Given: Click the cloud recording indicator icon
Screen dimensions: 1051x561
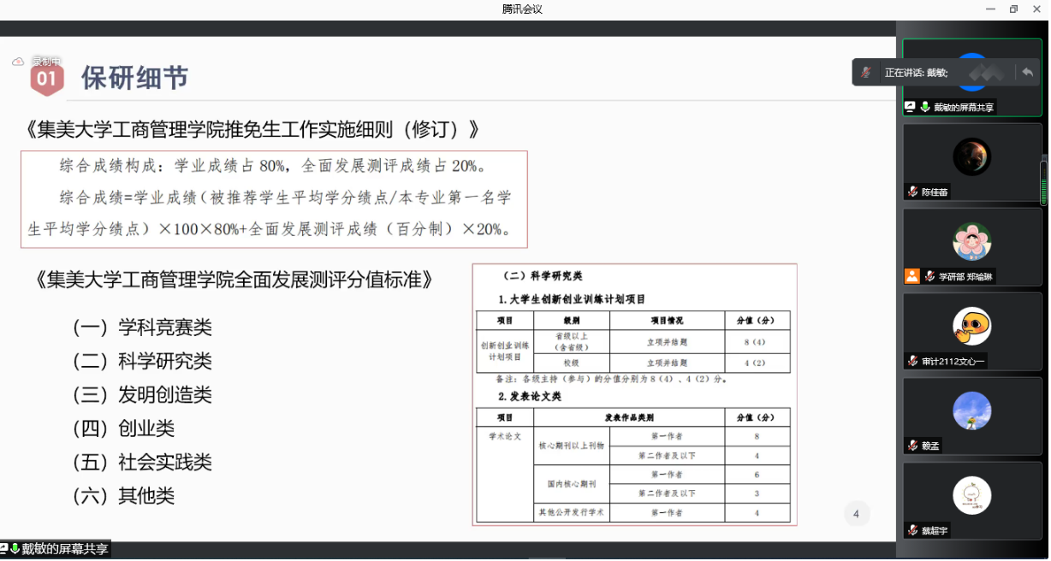Looking at the screenshot, I should 17,62.
